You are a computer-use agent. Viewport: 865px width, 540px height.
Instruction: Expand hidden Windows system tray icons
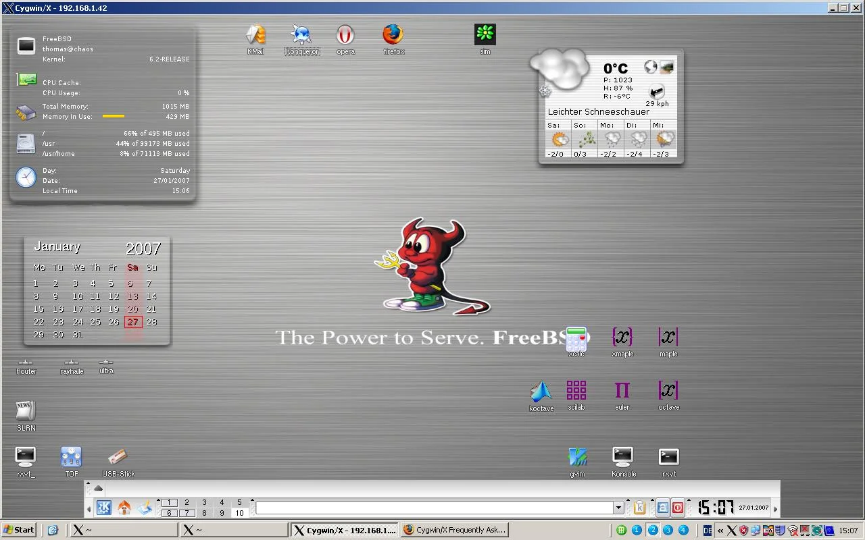720,531
